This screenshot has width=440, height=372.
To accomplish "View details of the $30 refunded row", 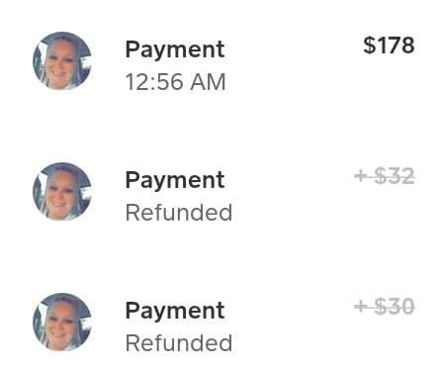I will point(220,323).
